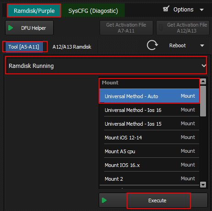This screenshot has height=211, width=212.
Task: Open the A12/A13 Ramdisk tab
Action: coord(72,47)
